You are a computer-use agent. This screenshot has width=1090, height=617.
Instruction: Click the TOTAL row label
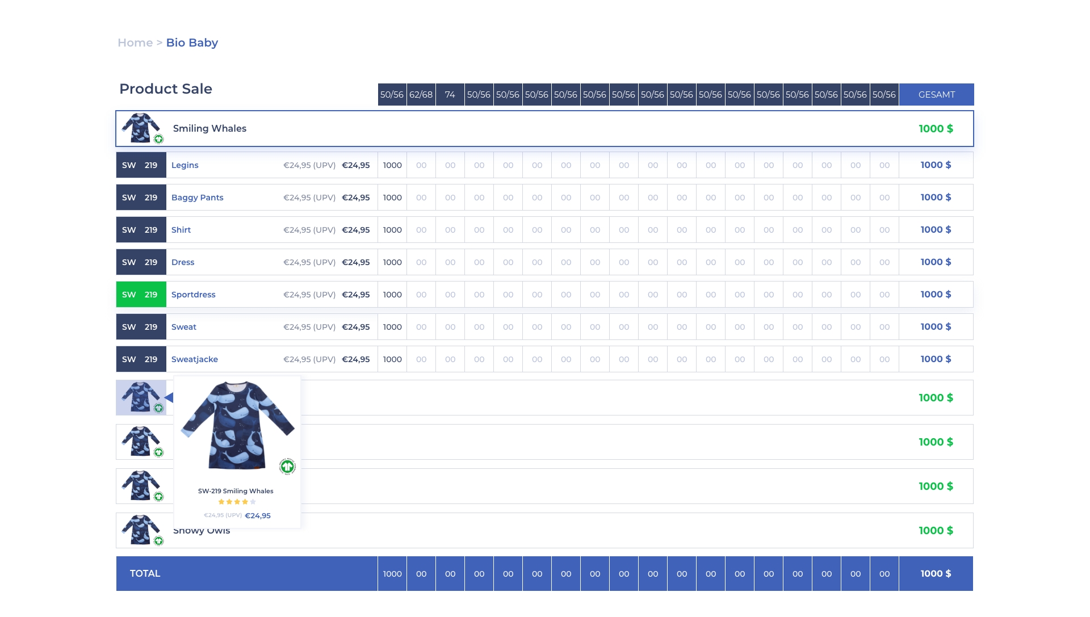(x=145, y=573)
